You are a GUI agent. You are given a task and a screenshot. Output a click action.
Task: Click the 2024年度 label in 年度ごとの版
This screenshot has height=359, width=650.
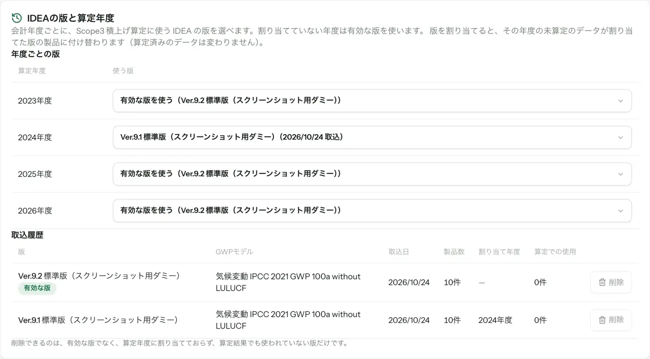(35, 137)
